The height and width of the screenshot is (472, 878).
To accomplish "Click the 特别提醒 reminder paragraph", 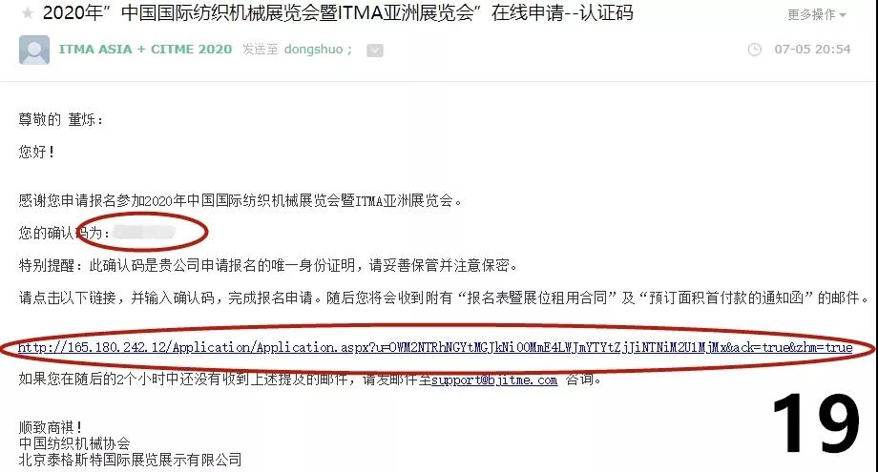I will coord(267,265).
